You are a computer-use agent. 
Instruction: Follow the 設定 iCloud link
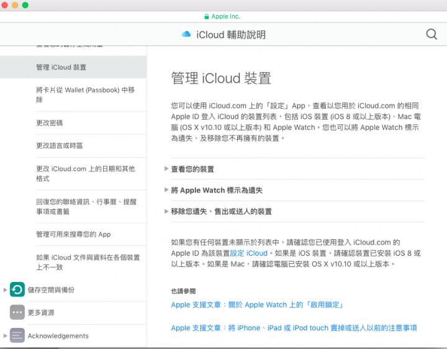(248, 253)
